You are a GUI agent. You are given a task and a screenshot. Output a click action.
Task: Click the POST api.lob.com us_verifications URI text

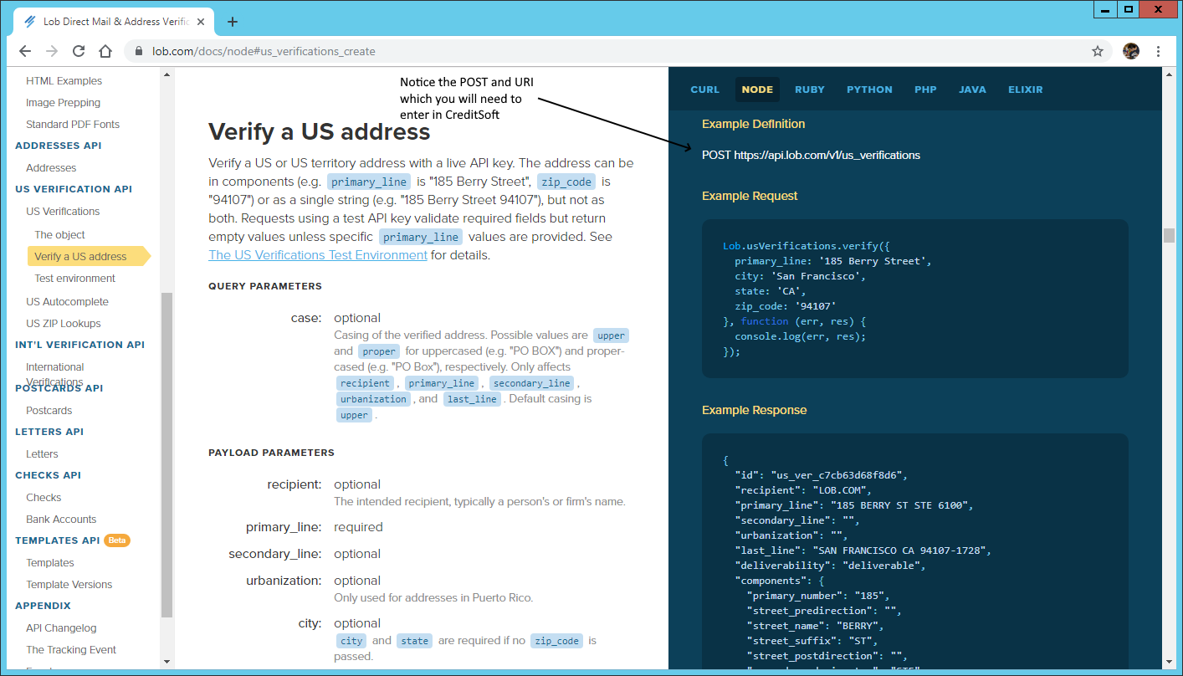pyautogui.click(x=811, y=155)
